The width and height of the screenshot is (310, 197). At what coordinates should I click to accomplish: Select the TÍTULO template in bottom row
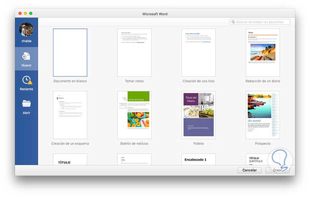pos(70,159)
